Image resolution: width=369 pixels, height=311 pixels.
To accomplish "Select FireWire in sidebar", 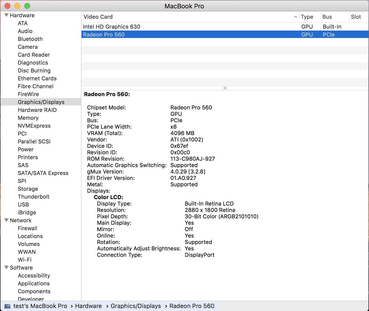I will (28, 94).
